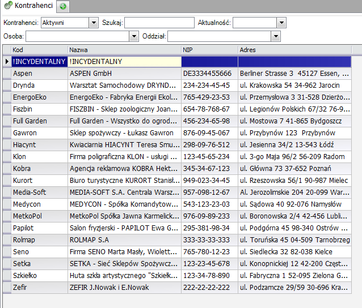This screenshot has width=362, height=308.
Task: Click NIP 543-123-23-03
Action: pyautogui.click(x=209, y=204)
